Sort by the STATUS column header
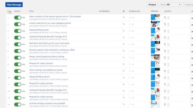193x108 pixels. (17, 11)
